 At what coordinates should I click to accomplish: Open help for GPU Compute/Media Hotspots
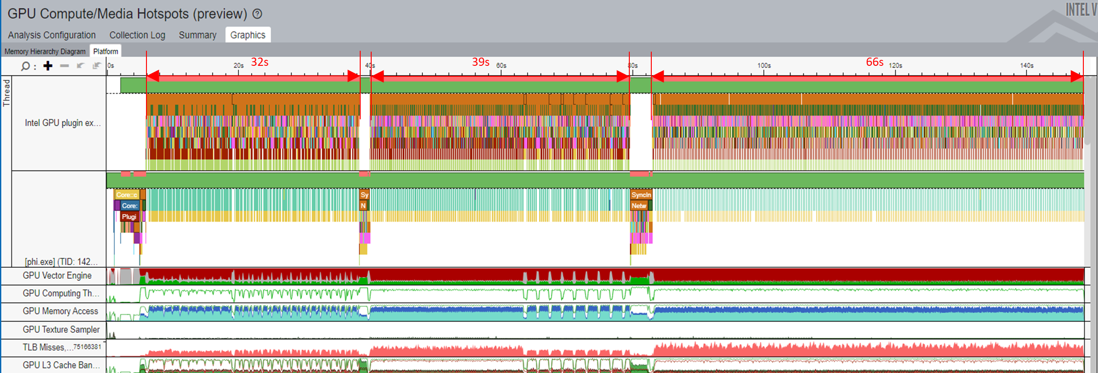click(x=257, y=14)
